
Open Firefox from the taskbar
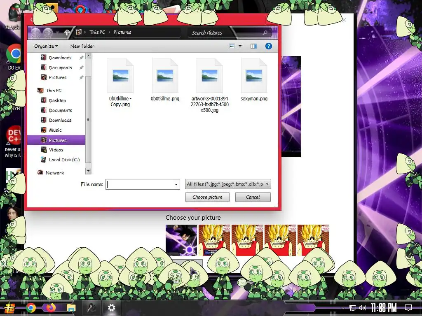click(51, 308)
